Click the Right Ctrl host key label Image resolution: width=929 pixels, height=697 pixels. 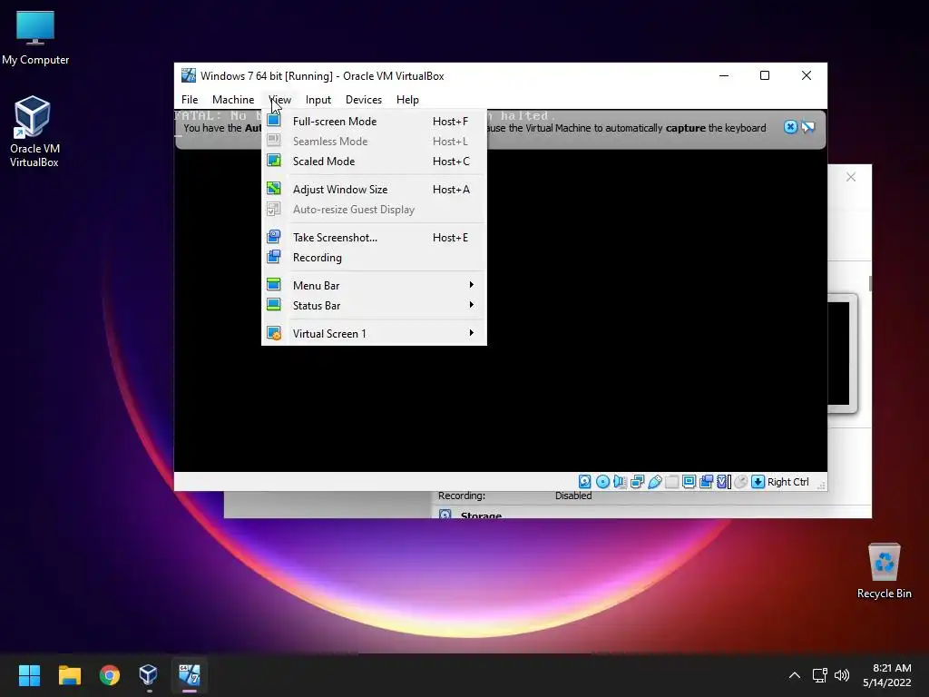788,482
